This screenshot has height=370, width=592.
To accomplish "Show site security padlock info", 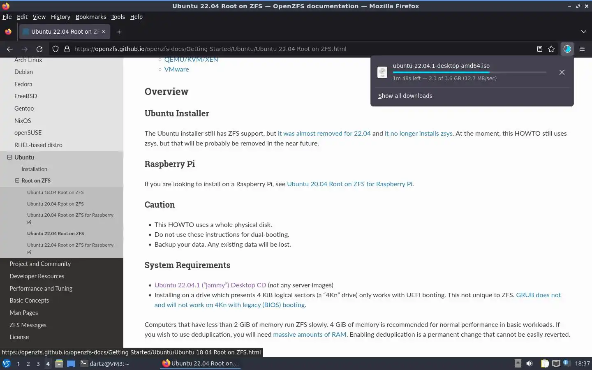I will pos(67,49).
